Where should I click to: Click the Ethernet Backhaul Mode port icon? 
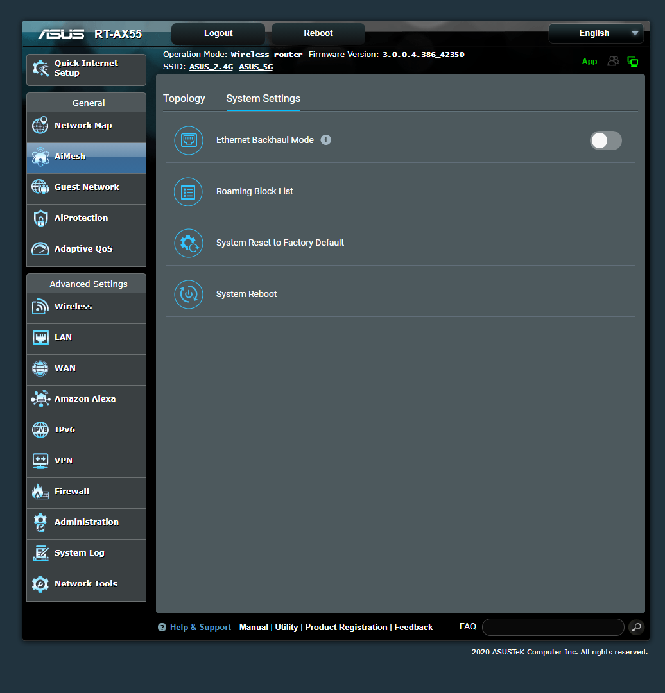tap(189, 141)
